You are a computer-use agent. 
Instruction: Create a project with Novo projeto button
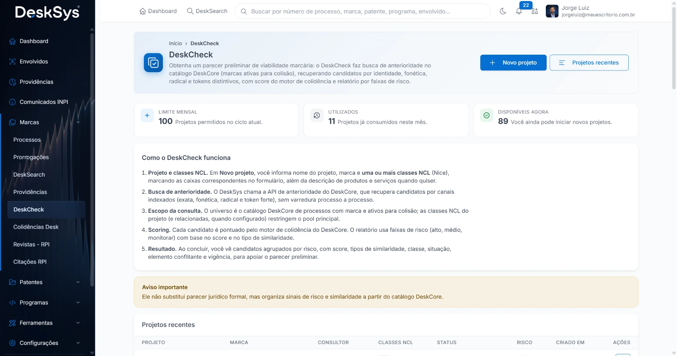513,63
